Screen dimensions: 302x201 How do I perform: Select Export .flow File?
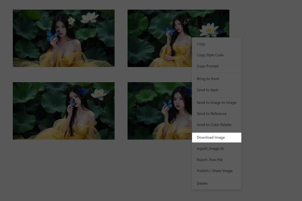(210, 160)
